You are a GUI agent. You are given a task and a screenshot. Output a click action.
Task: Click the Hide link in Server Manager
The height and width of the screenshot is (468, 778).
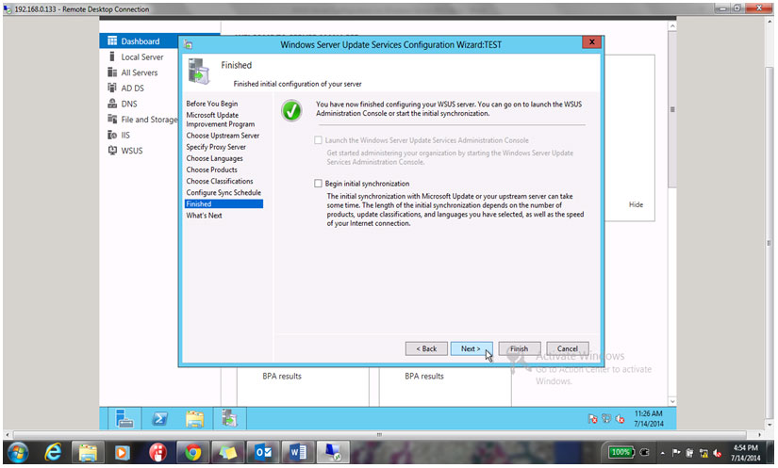pos(636,205)
